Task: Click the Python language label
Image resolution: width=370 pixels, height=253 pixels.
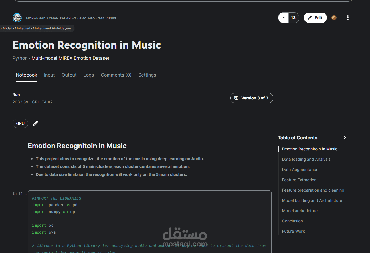Action: (x=20, y=58)
